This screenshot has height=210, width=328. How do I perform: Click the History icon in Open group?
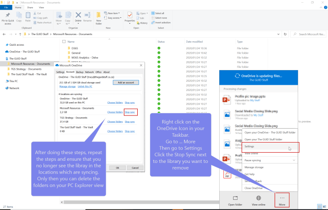tap(143, 23)
